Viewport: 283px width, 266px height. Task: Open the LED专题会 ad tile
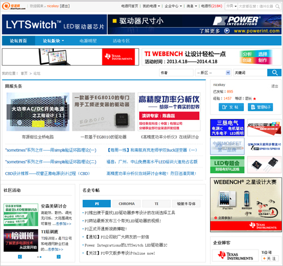tap(228, 165)
